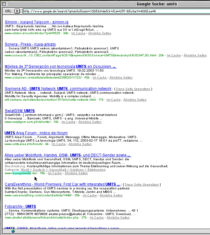210x235 pixels.
Task: Click into the URL address field
Action: [x=114, y=11]
